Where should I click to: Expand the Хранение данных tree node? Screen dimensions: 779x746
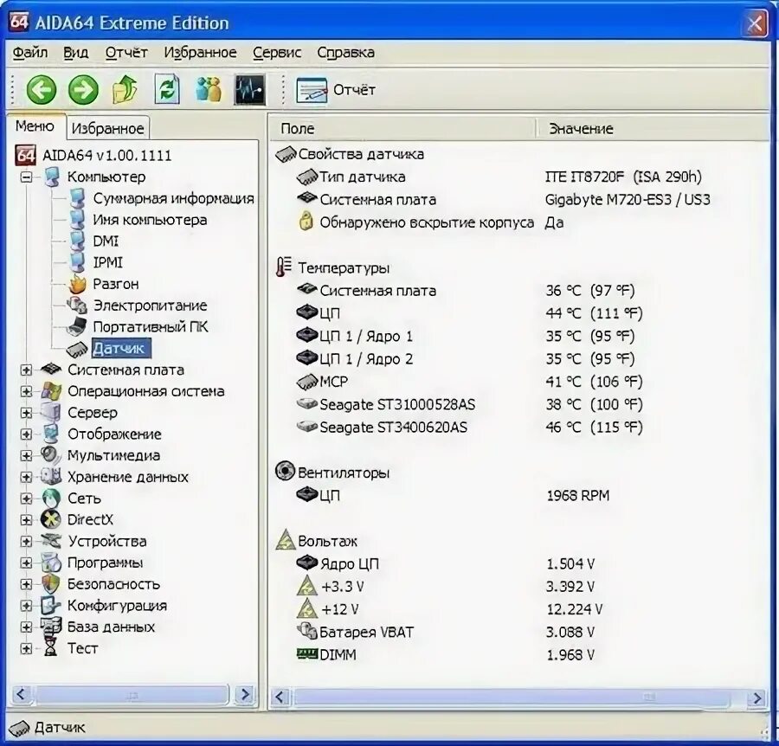26,478
